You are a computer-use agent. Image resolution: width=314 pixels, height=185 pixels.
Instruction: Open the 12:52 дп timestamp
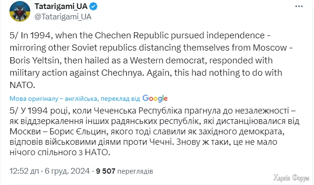coord(24,171)
